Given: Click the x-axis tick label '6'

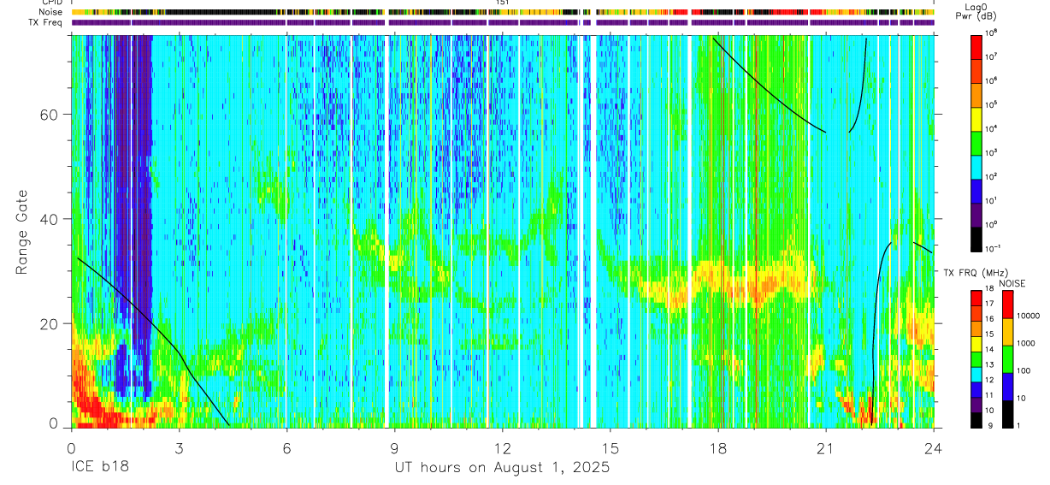Looking at the screenshot, I should click(x=287, y=447).
